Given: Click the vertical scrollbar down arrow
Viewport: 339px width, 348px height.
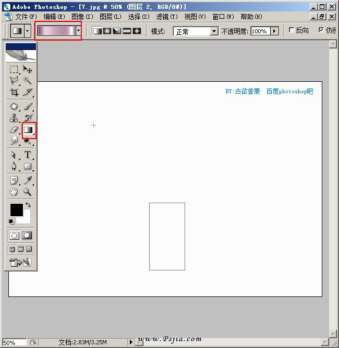Looking at the screenshot, I should click(333, 333).
